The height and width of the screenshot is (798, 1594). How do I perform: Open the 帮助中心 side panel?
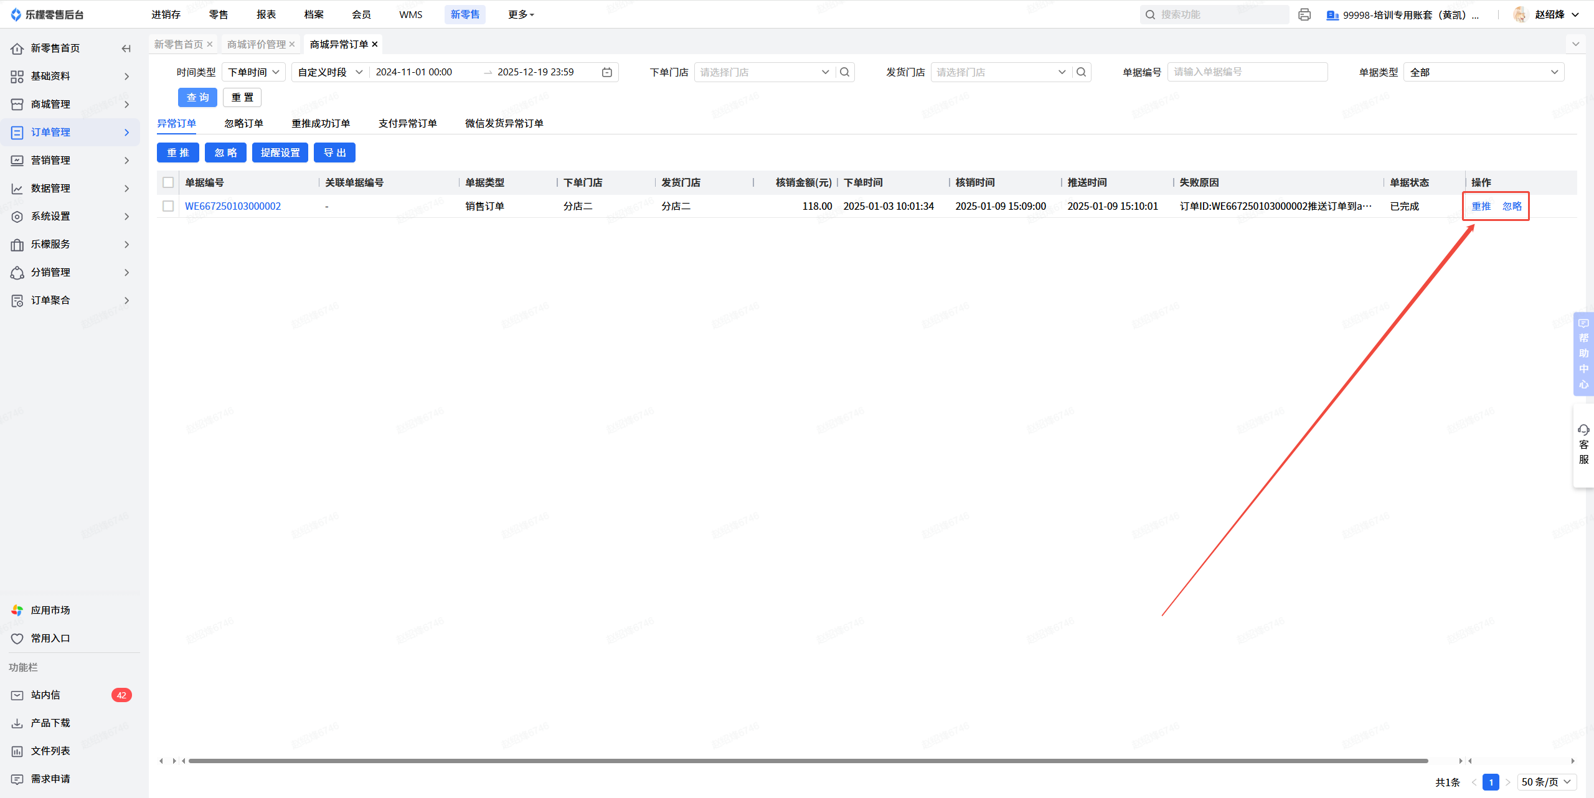tap(1583, 354)
